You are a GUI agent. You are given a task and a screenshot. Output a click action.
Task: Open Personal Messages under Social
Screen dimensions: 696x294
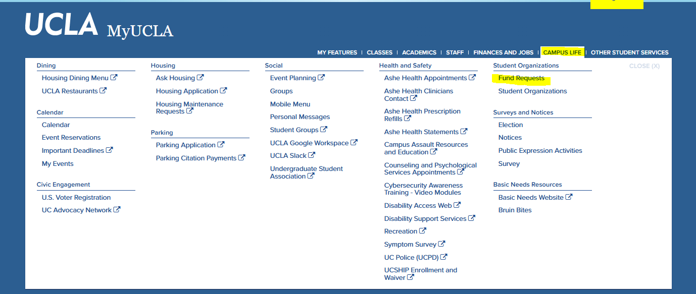coord(300,117)
